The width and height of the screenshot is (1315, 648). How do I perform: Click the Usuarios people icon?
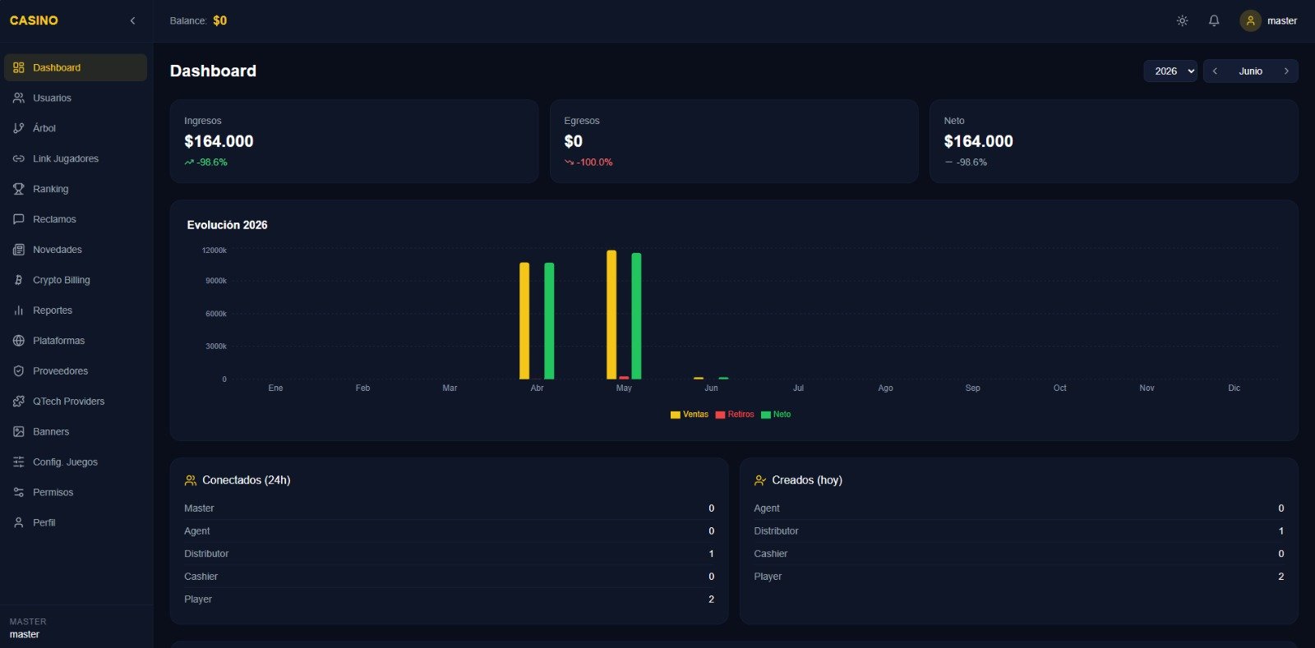coord(19,98)
